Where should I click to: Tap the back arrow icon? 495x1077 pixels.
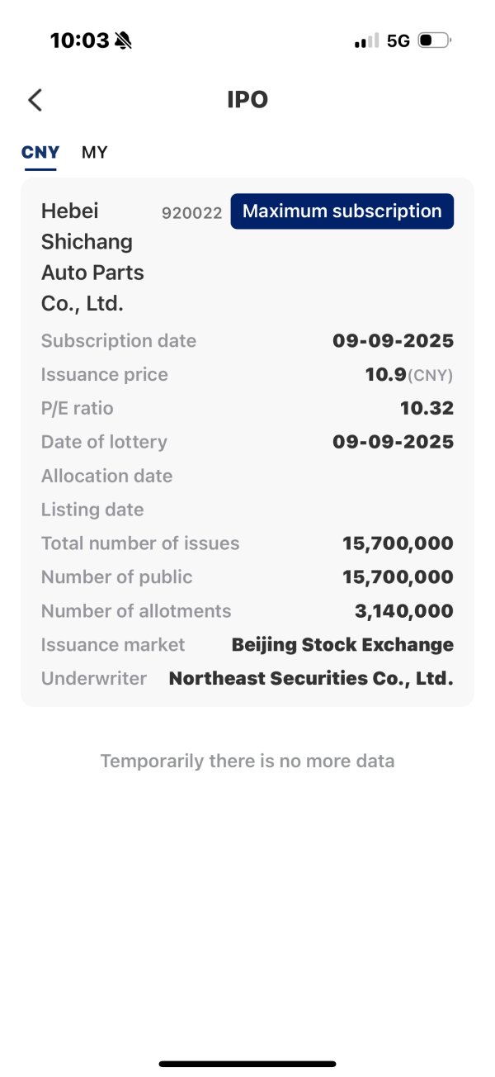coord(35,100)
